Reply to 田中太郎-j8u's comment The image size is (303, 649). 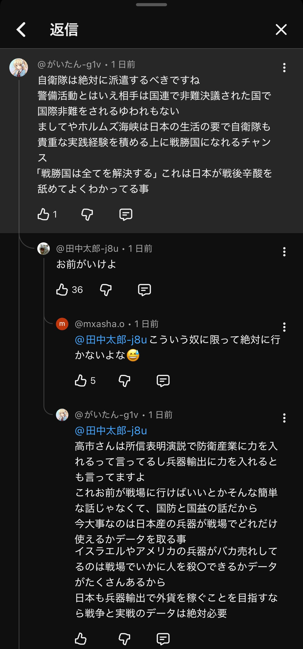144,290
